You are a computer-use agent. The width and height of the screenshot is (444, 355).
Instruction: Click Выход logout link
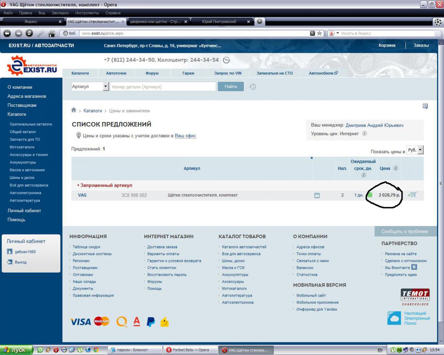coord(21,262)
